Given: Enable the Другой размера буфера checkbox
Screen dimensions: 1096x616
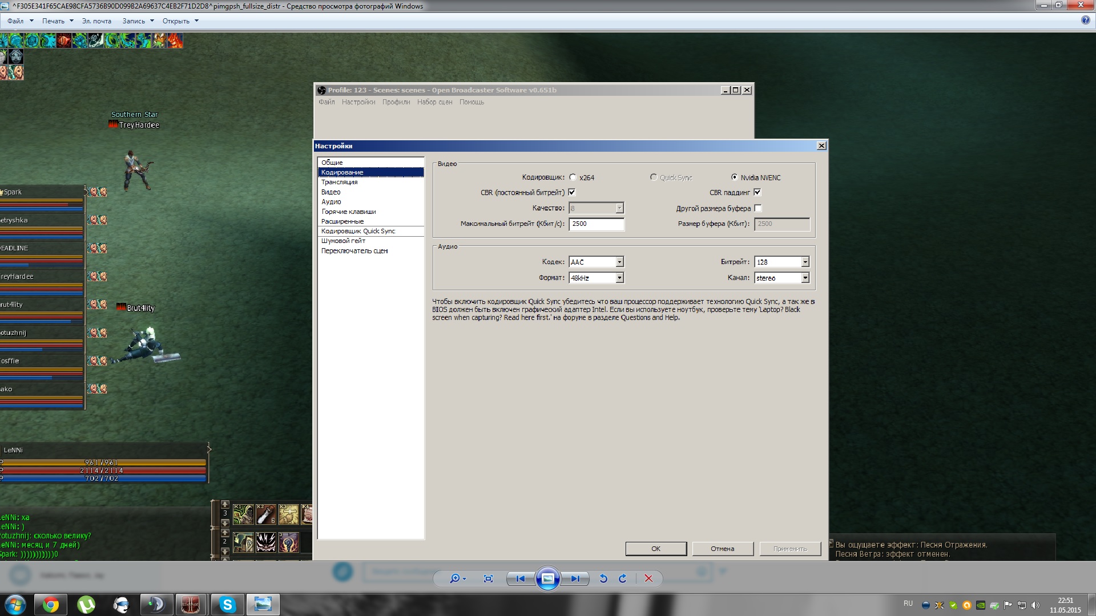Looking at the screenshot, I should (x=757, y=208).
